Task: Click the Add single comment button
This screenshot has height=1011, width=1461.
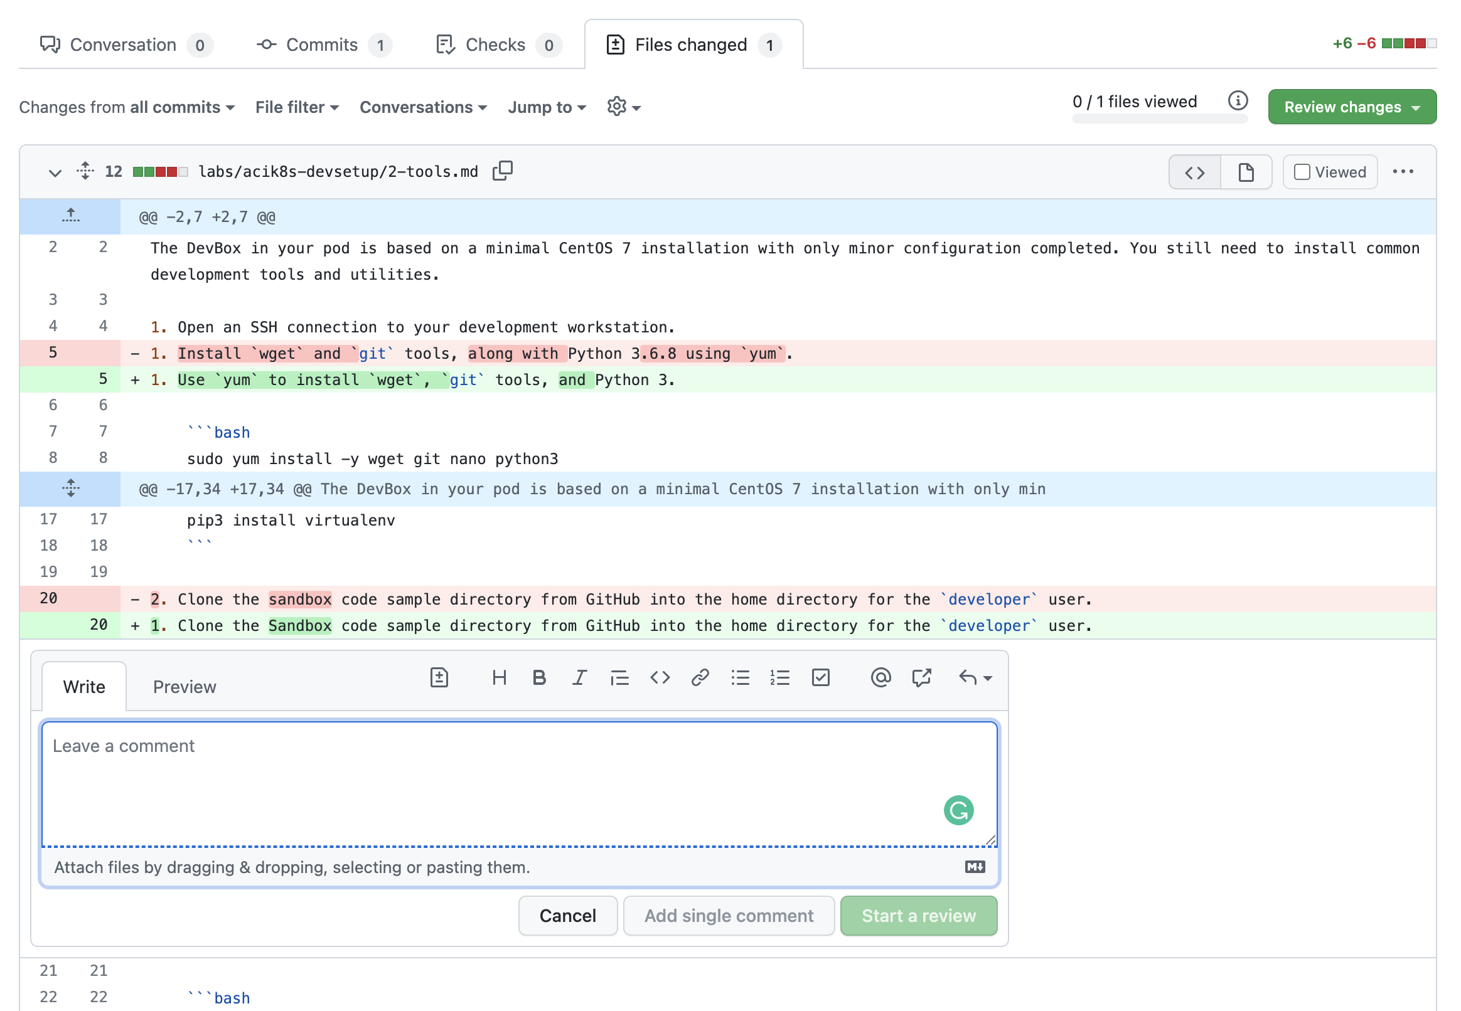Action: point(728,916)
